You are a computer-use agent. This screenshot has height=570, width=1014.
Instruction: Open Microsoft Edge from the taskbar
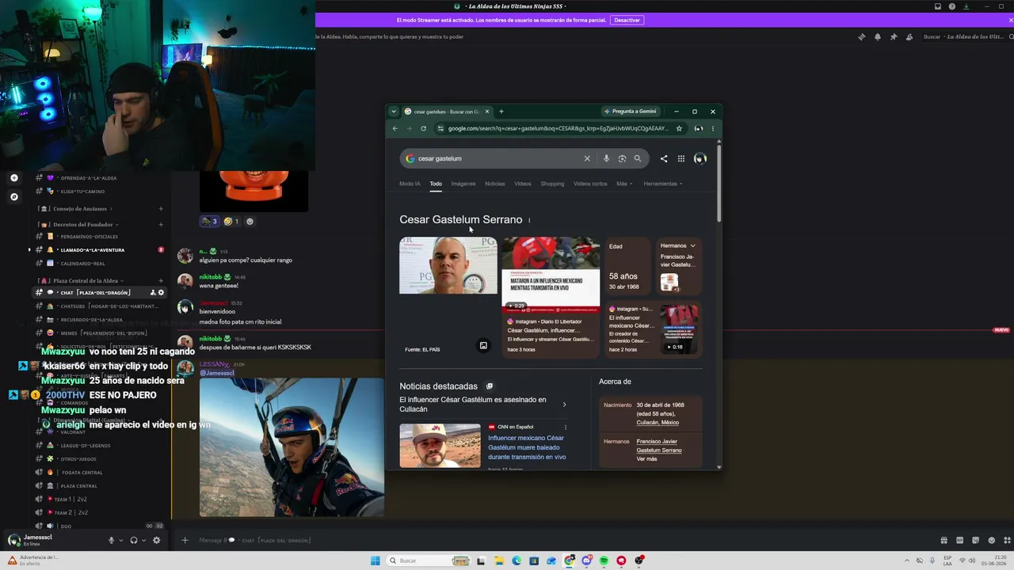[517, 560]
